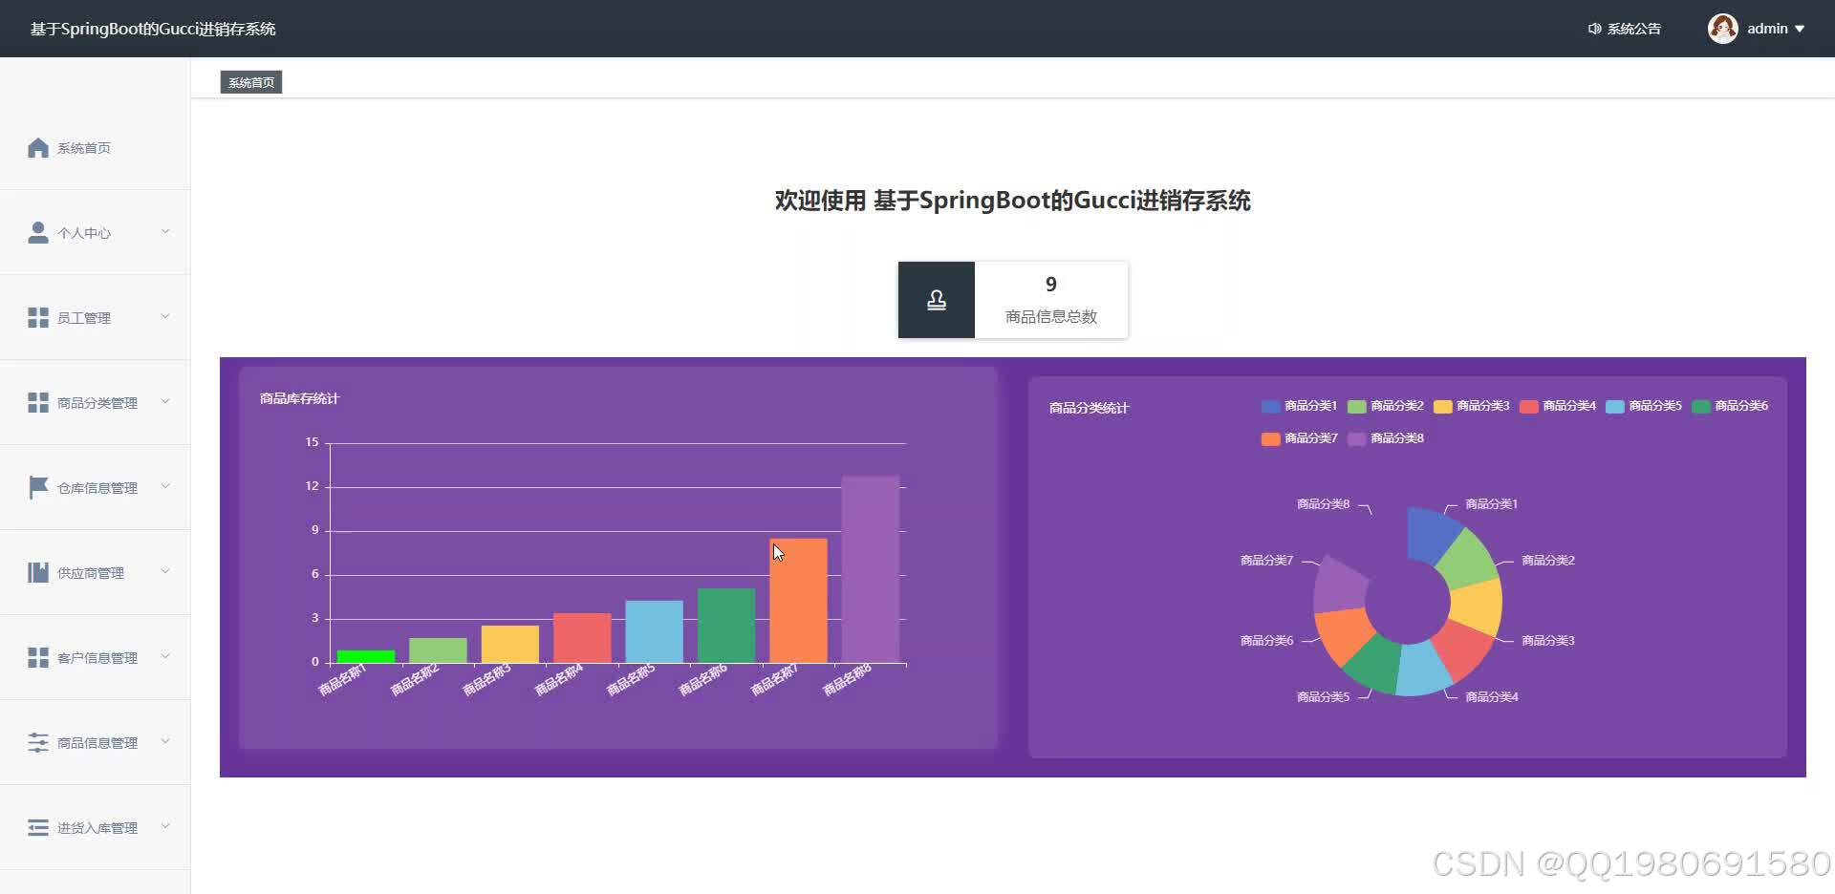Click the 商品分类2 pie label

tap(1548, 561)
